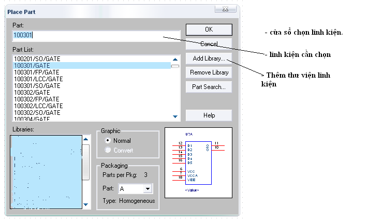Click the Remove Library button
The width and height of the screenshot is (382, 222).
pos(209,72)
